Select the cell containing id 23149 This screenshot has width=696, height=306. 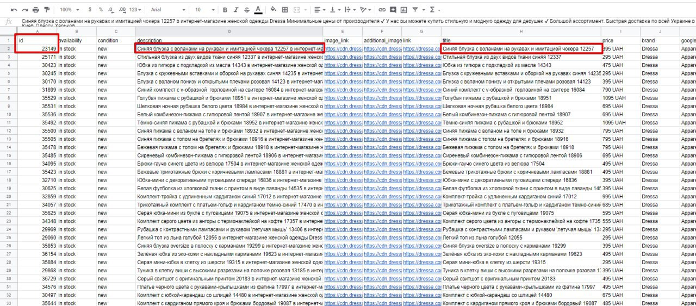(36, 48)
